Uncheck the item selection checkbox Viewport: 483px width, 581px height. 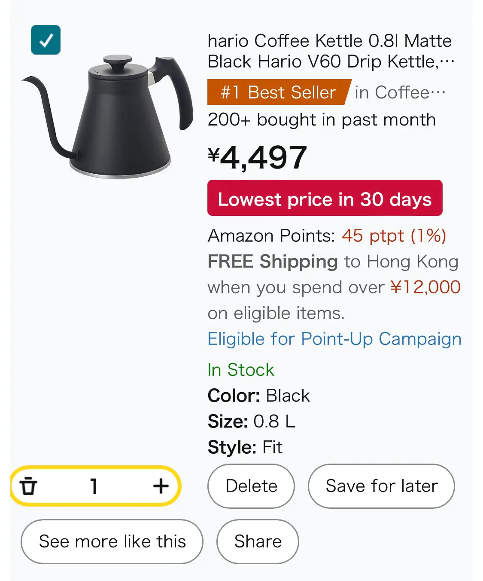(46, 40)
